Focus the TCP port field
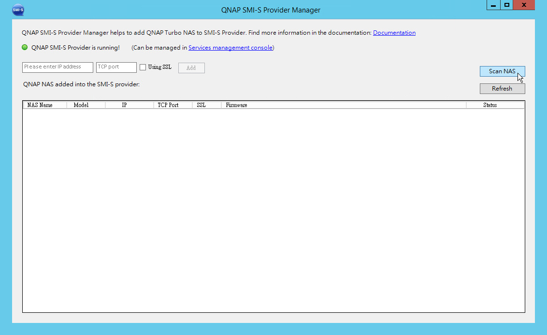 click(x=116, y=67)
